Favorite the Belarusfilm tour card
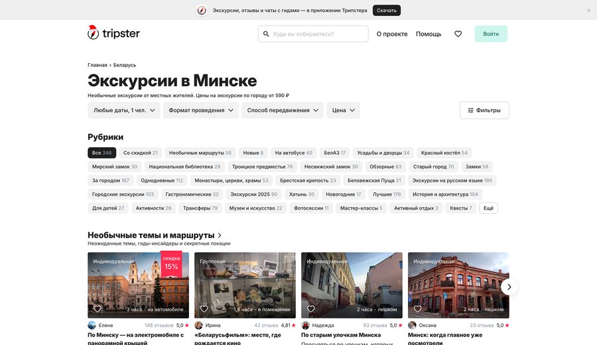 pos(204,309)
